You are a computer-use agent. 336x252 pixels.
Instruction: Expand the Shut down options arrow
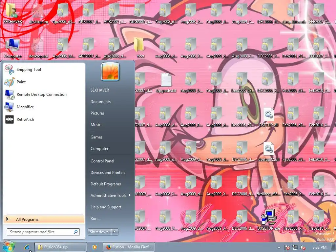(115, 232)
